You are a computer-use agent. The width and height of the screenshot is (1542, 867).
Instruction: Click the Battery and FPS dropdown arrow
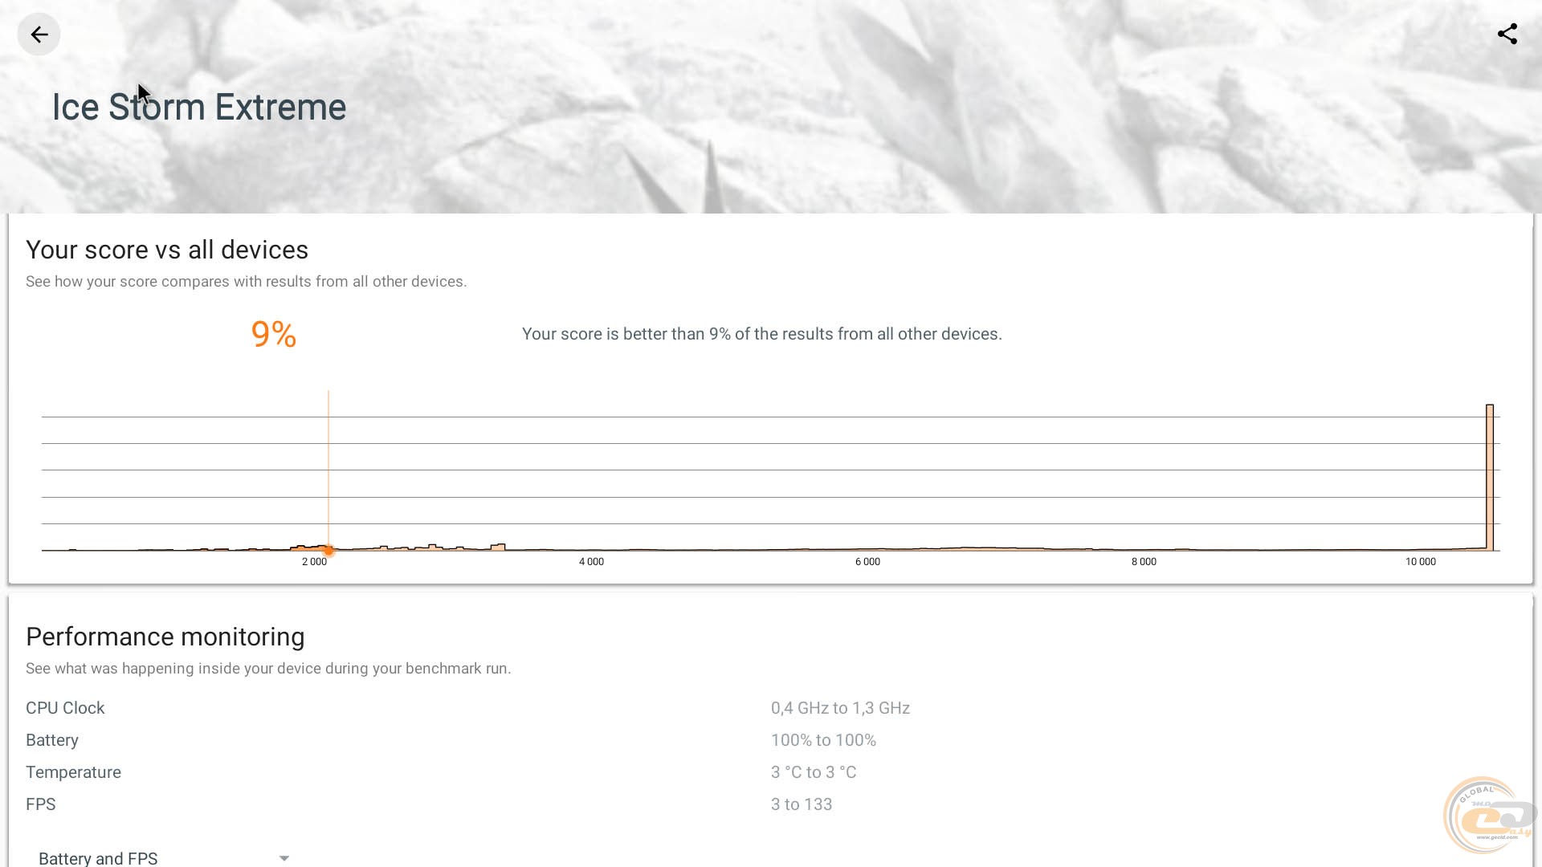pos(284,858)
